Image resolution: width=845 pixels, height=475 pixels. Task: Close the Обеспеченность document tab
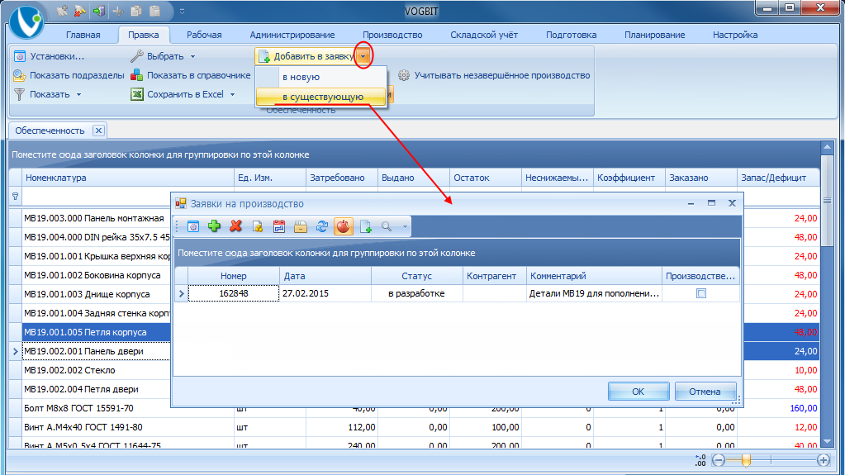click(x=98, y=131)
